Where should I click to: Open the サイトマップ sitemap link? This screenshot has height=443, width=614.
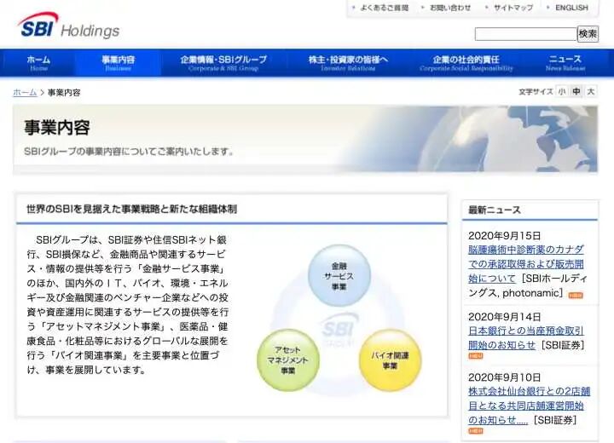tap(513, 8)
